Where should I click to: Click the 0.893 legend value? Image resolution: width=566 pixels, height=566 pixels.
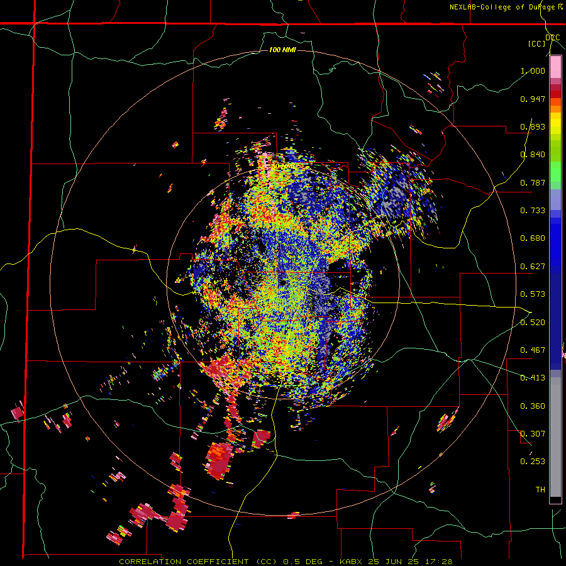click(x=533, y=126)
